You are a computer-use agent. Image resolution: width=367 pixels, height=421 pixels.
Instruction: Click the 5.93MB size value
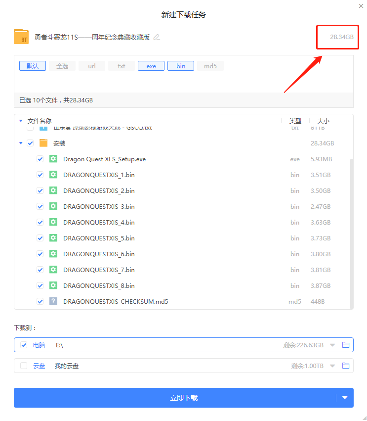click(321, 159)
